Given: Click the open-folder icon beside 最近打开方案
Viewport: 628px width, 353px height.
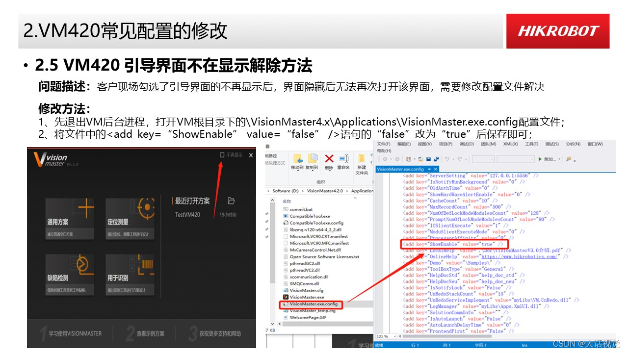Looking at the screenshot, I should pos(231,201).
